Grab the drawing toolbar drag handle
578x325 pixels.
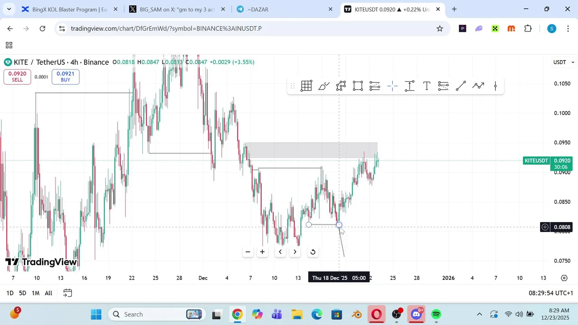(293, 86)
